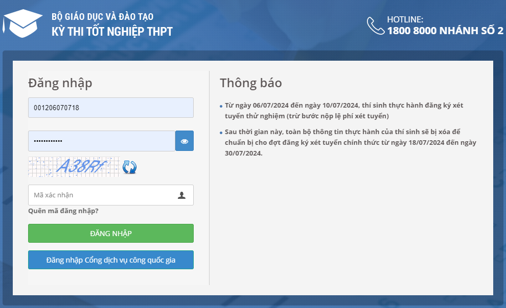Click the Đăng nhập form heading
Image resolution: width=506 pixels, height=308 pixels.
click(60, 83)
